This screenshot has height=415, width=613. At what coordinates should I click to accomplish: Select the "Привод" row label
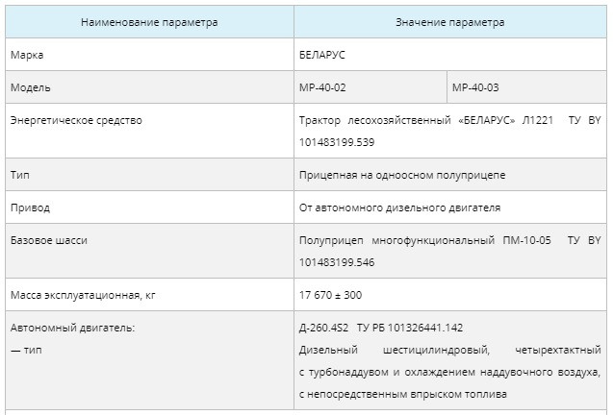[30, 207]
